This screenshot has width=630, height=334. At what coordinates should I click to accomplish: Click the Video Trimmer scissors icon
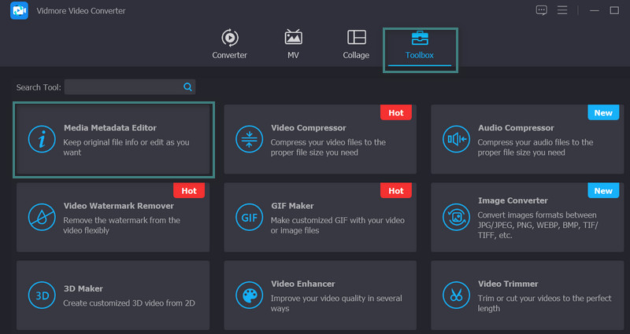click(x=456, y=295)
